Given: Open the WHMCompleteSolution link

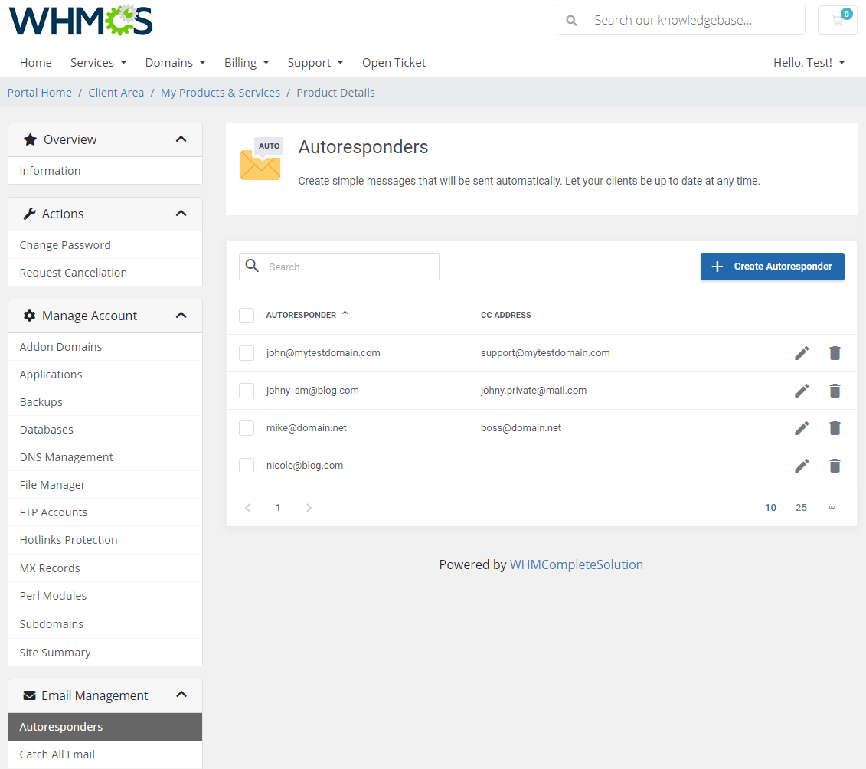Looking at the screenshot, I should tap(577, 564).
